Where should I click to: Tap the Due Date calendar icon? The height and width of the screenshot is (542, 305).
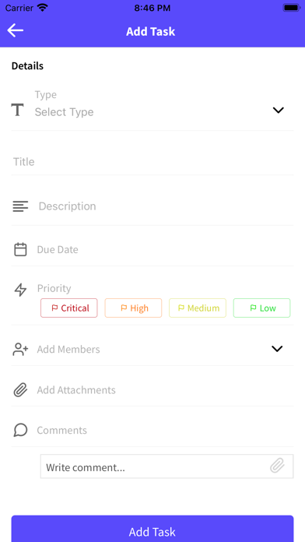(20, 249)
